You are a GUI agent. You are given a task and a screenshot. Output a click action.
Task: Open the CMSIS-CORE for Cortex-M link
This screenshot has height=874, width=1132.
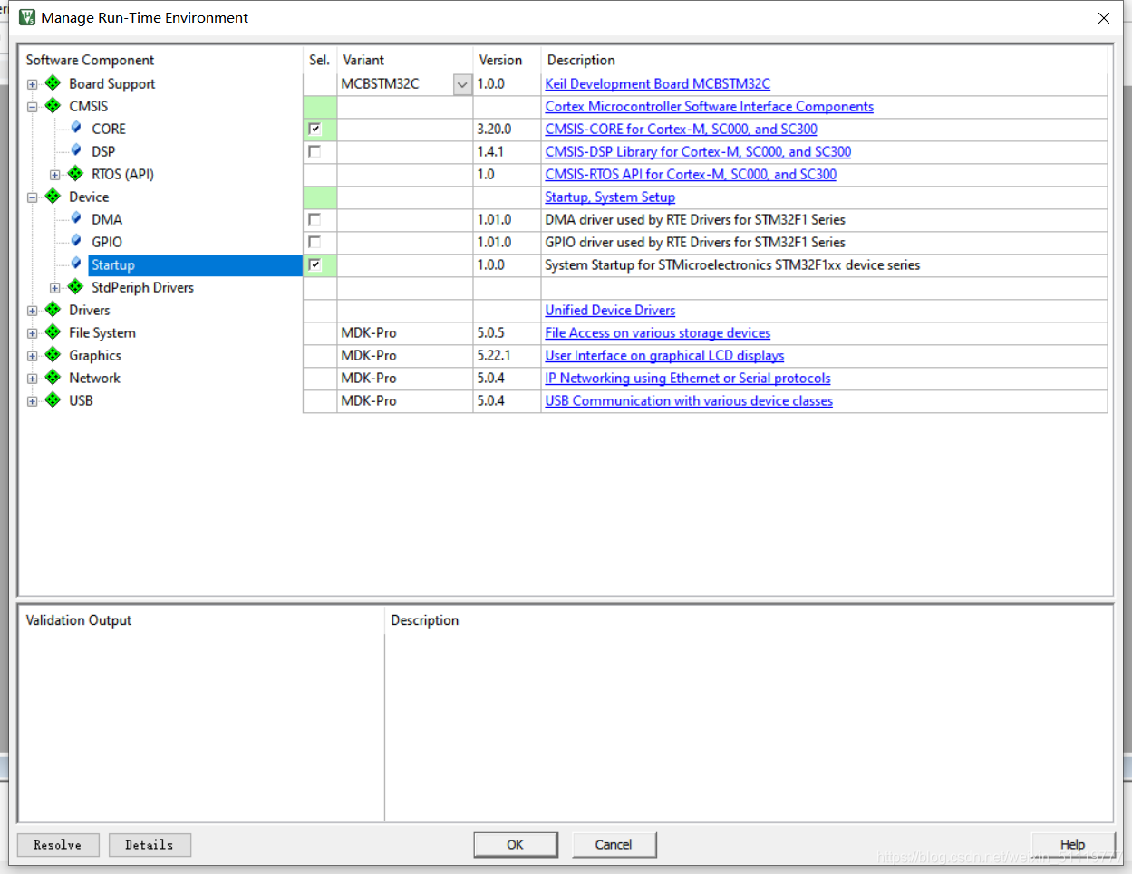(681, 129)
